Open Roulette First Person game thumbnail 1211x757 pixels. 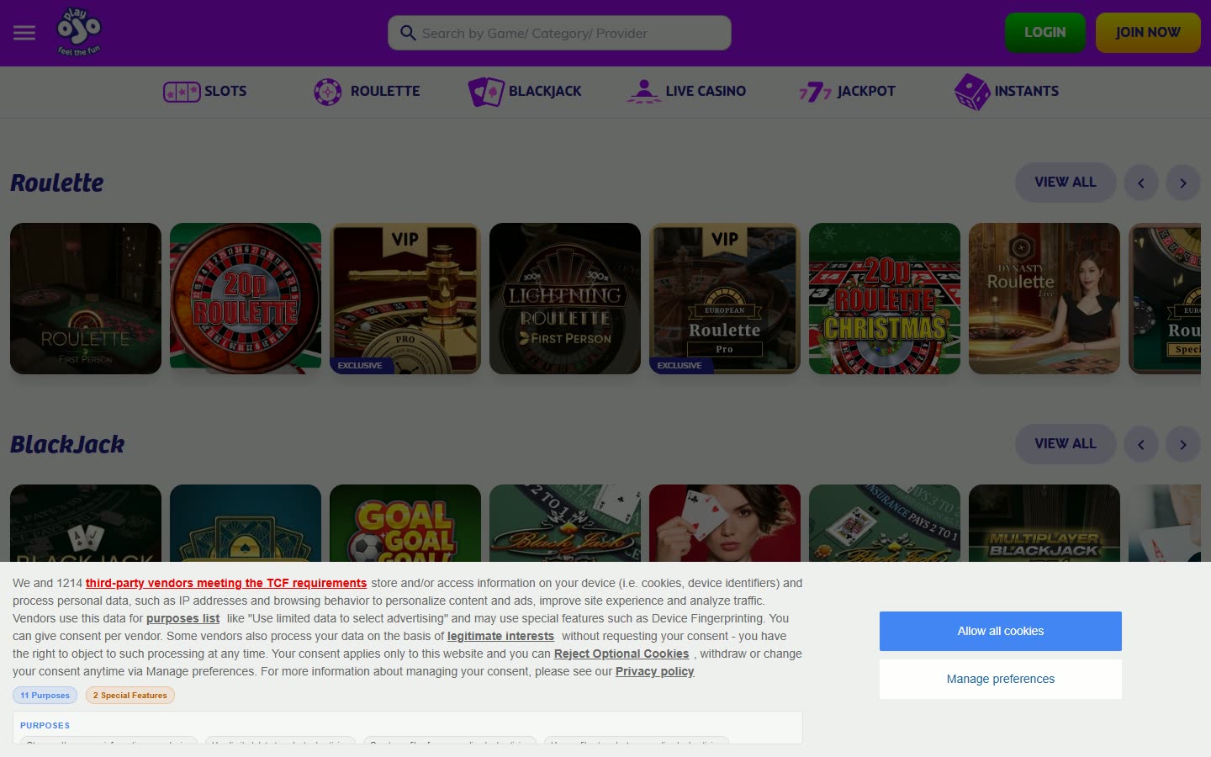(86, 299)
